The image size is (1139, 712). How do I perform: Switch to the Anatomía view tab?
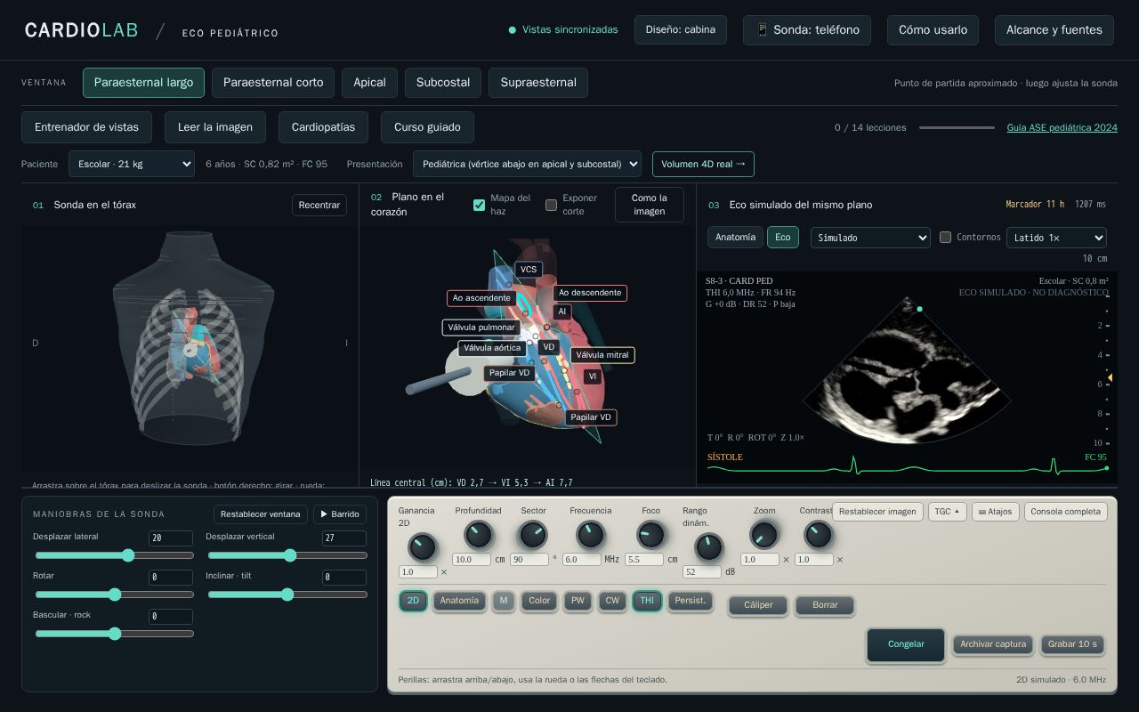(736, 238)
